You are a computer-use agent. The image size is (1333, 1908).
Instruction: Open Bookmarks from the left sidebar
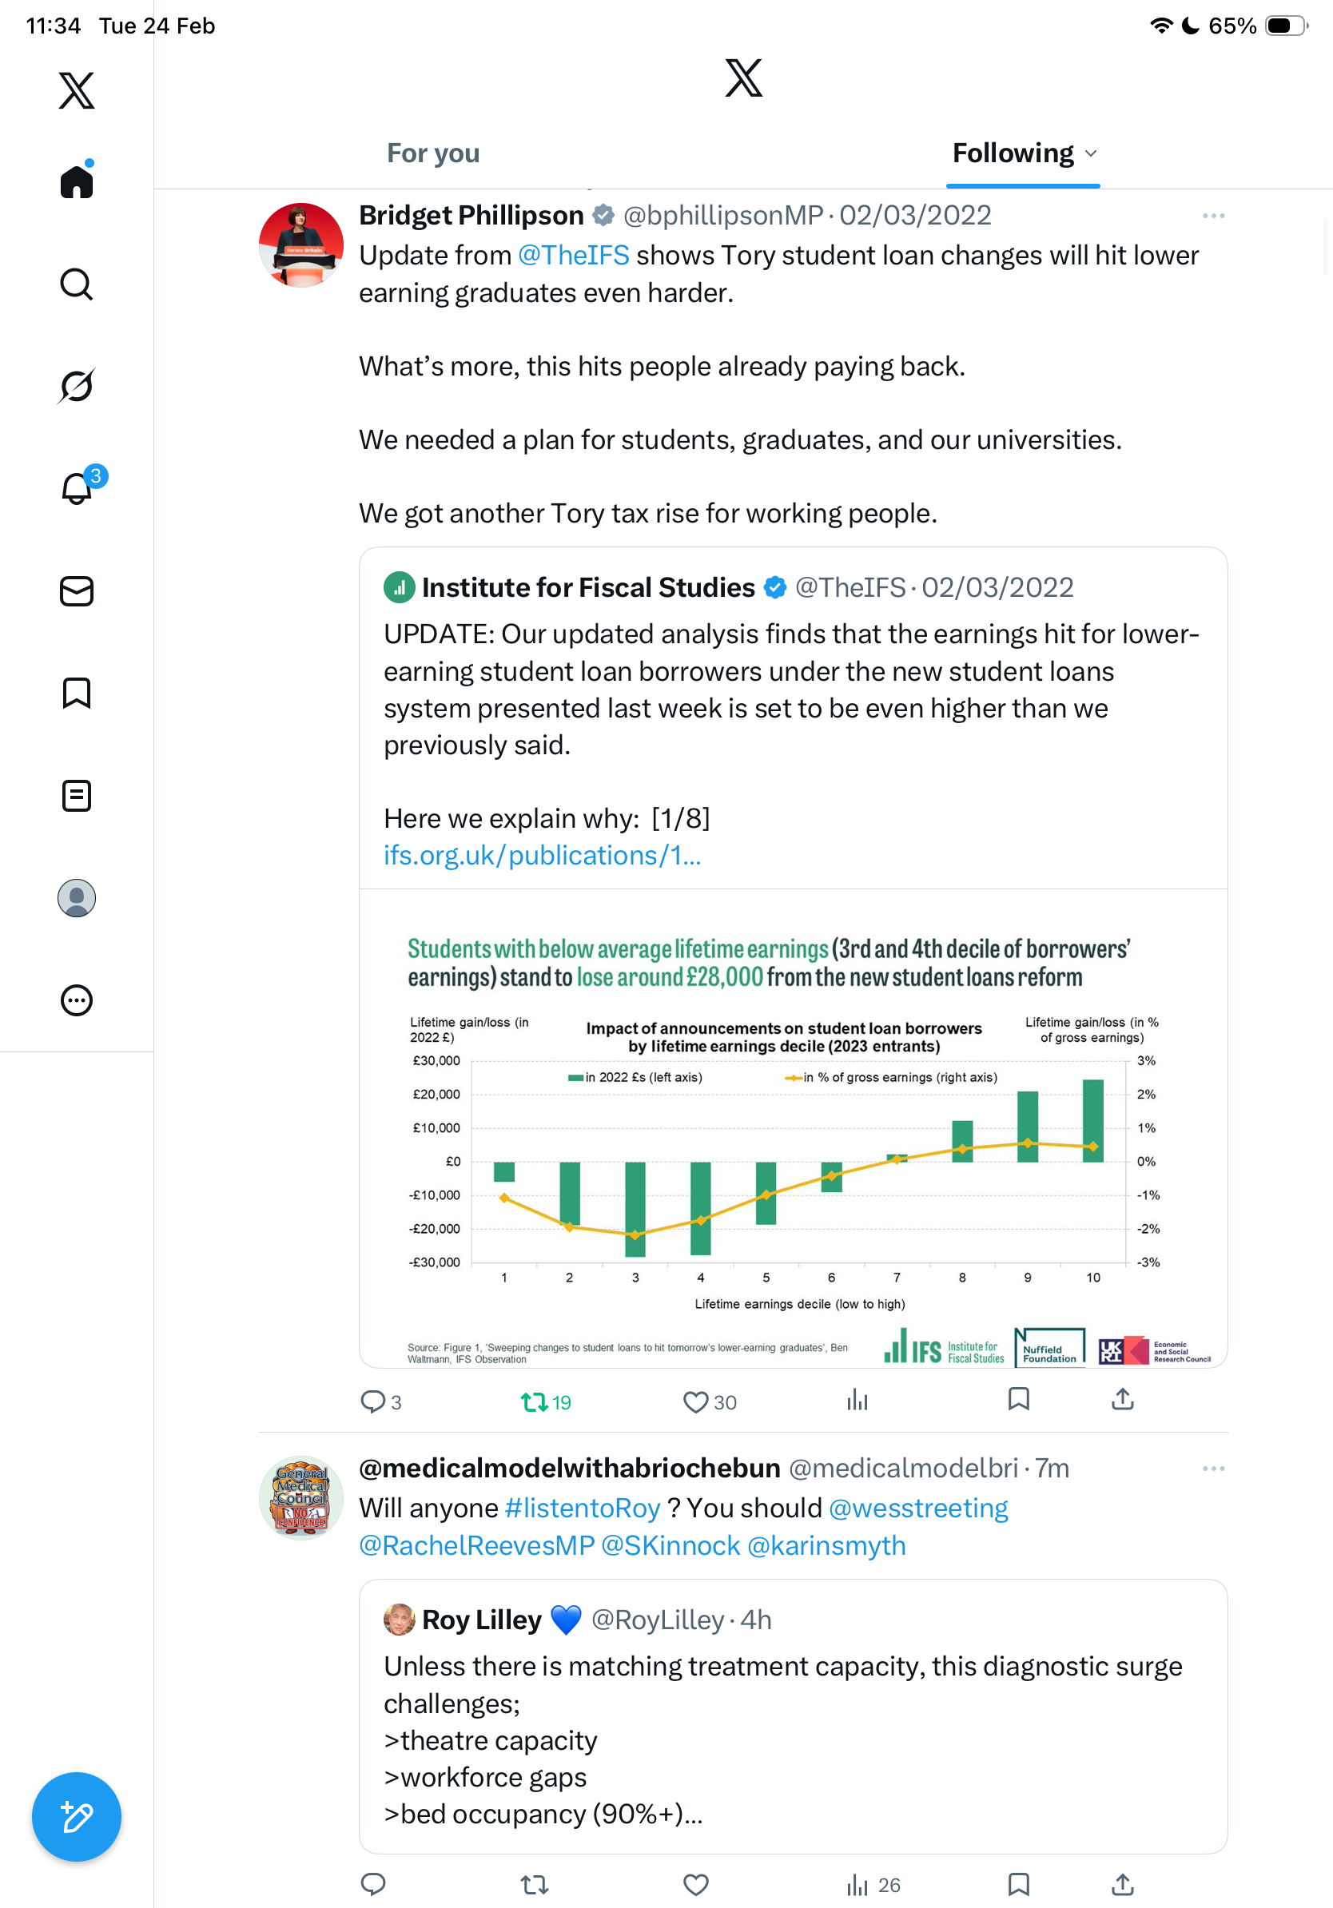77,693
